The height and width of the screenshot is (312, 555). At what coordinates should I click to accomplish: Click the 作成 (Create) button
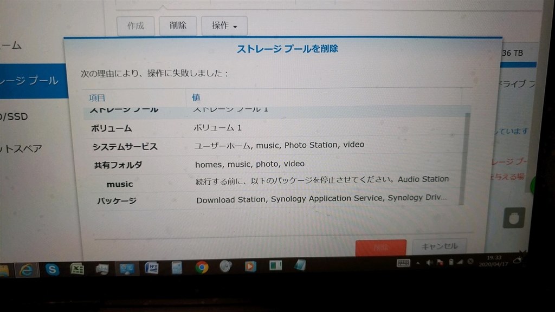coord(135,26)
